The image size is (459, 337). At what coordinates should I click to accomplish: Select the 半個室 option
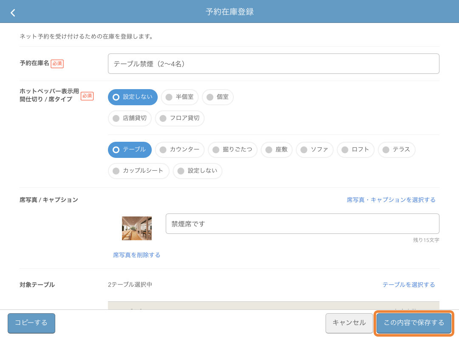tap(179, 97)
